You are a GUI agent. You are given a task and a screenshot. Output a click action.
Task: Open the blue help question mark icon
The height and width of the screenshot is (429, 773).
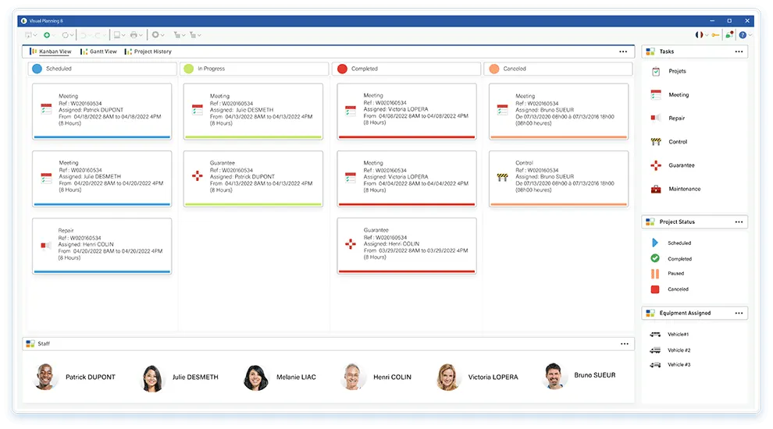coord(742,35)
